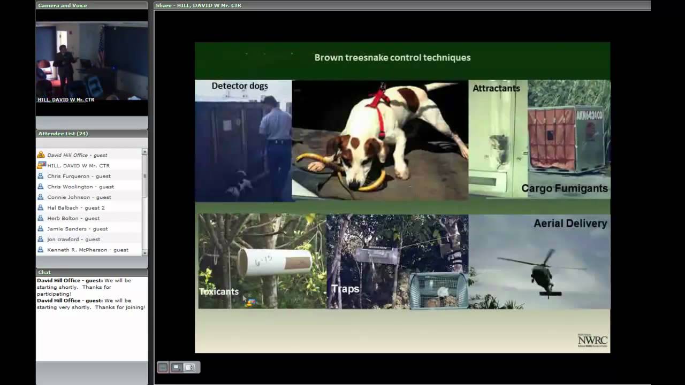Viewport: 685px width, 385px height.
Task: Click the Toxicants tube photo on the slide
Action: tap(262, 261)
